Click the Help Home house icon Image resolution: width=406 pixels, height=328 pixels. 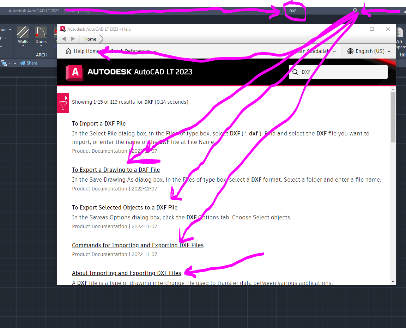(x=68, y=51)
